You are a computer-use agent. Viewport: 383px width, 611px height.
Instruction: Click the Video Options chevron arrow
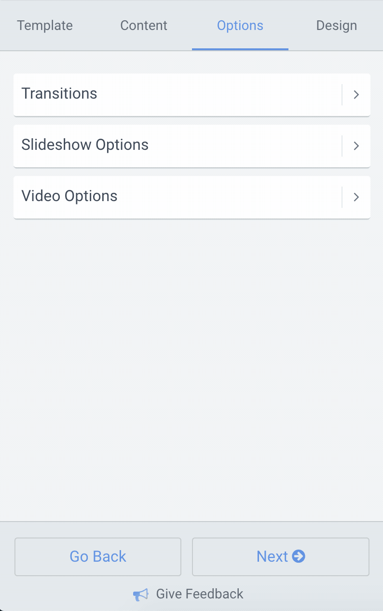coord(356,197)
